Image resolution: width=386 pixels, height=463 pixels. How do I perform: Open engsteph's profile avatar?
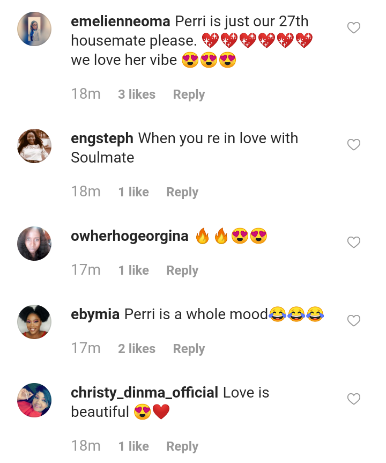coord(34,146)
